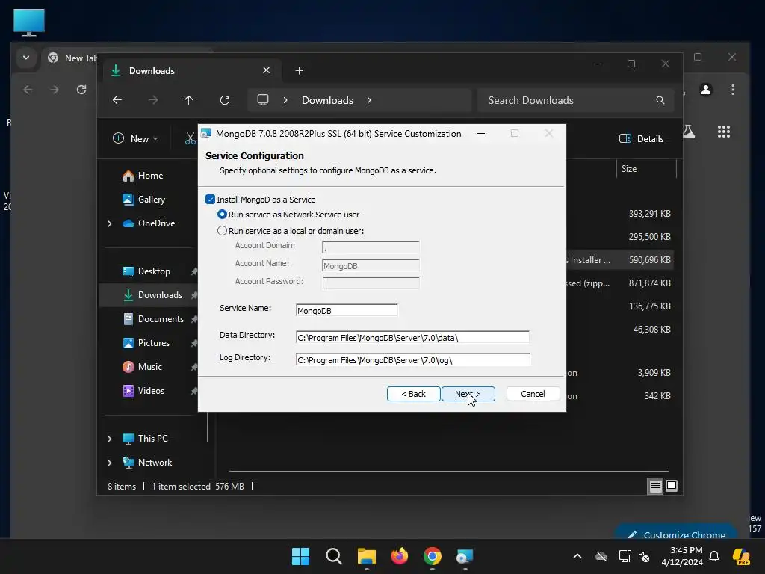Open File Explorer from taskbar
The image size is (765, 574).
pyautogui.click(x=366, y=556)
